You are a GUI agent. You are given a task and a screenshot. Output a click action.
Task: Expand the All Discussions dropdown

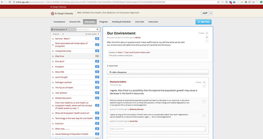(59, 29)
